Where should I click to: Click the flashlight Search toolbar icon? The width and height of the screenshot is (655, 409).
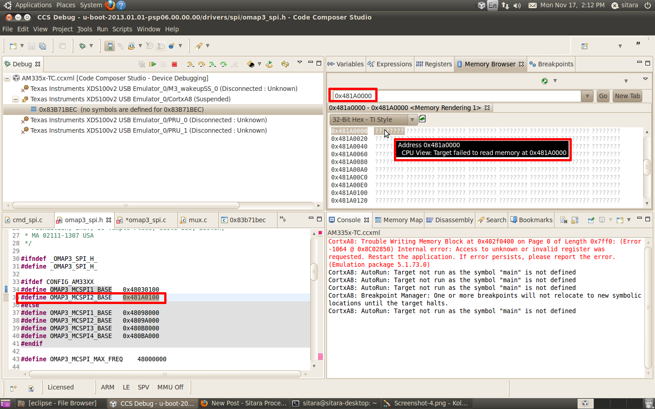coord(199,46)
